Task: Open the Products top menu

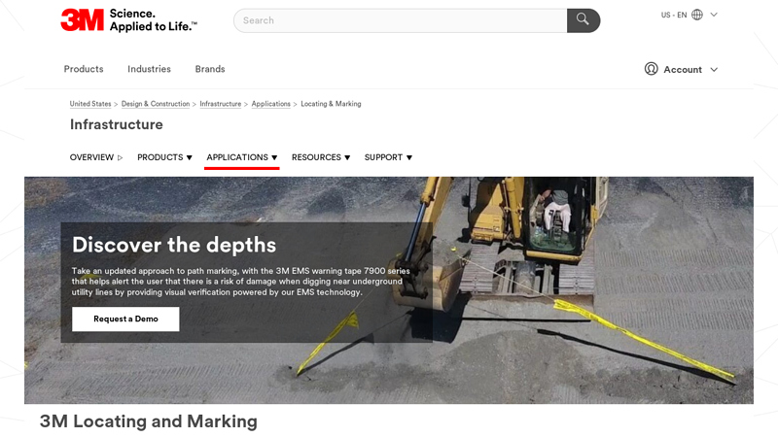Action: tap(84, 69)
